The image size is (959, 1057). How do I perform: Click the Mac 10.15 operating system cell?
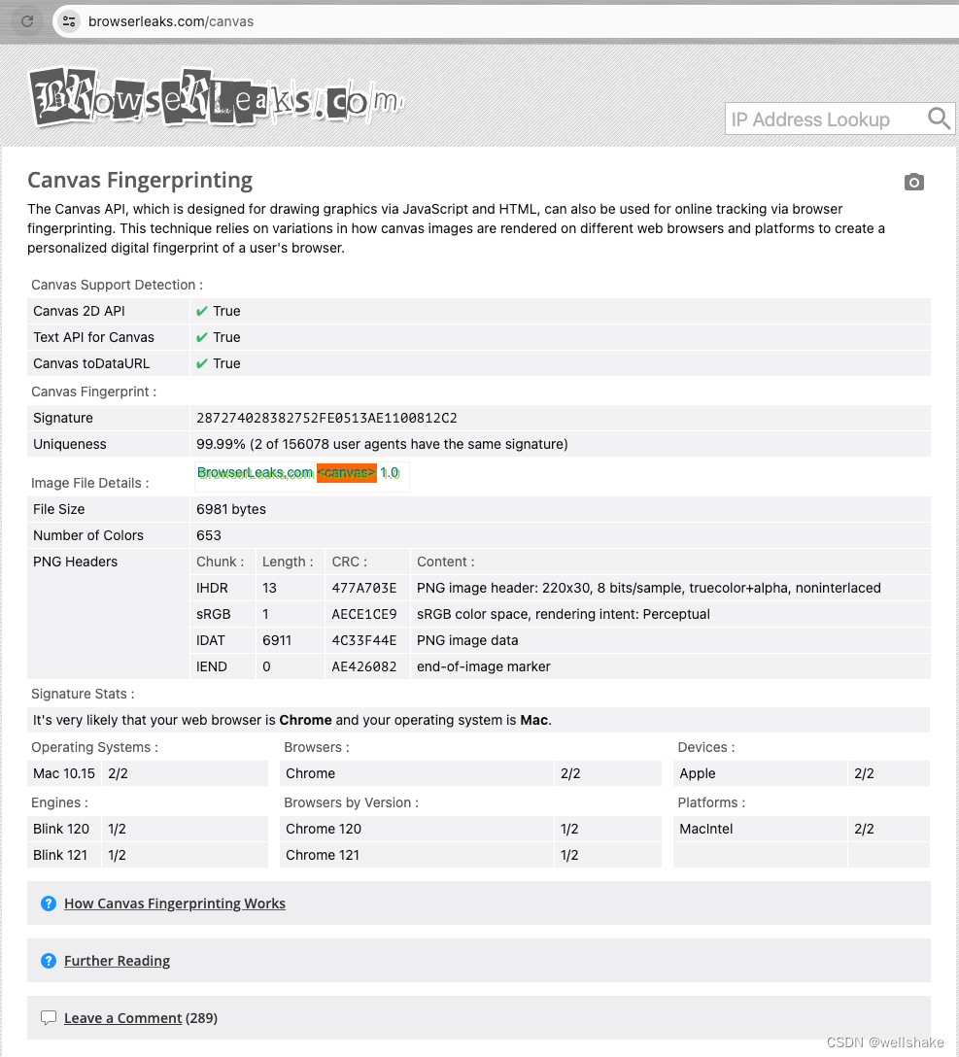(64, 773)
